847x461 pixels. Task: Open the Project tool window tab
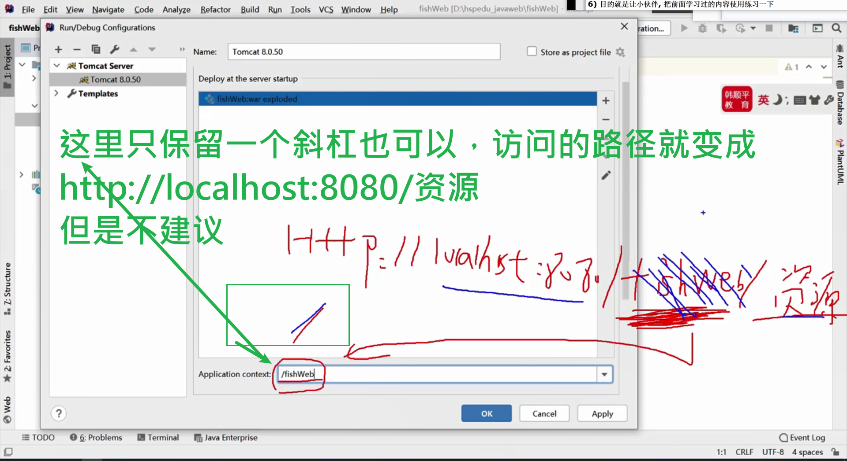click(x=7, y=66)
